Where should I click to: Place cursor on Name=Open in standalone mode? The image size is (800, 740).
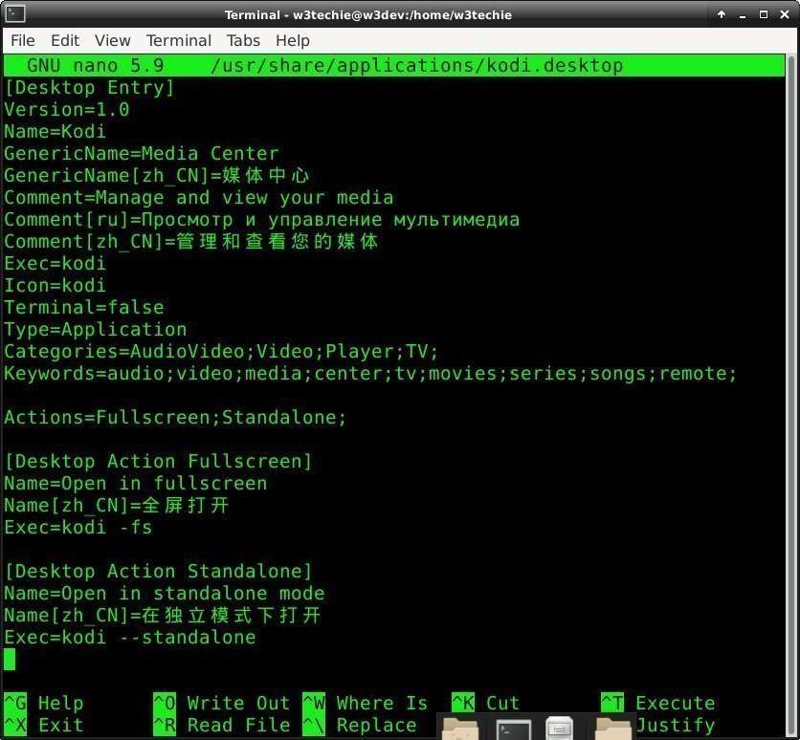tap(165, 593)
